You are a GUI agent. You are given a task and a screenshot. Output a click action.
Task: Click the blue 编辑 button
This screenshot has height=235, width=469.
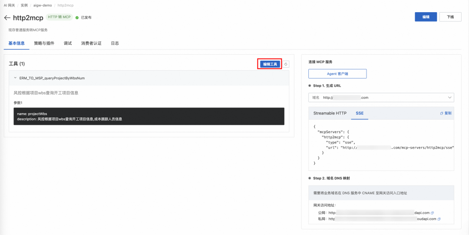point(426,17)
